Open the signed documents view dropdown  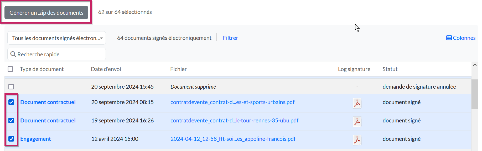56,38
